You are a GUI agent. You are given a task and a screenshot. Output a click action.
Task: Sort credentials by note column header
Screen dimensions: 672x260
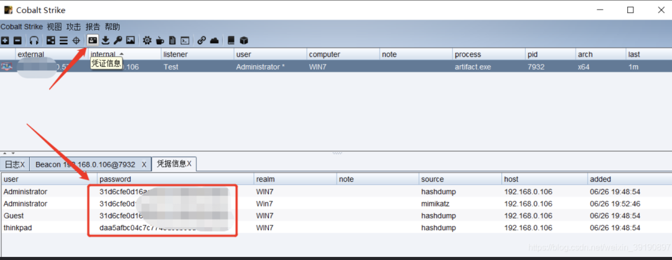click(378, 179)
